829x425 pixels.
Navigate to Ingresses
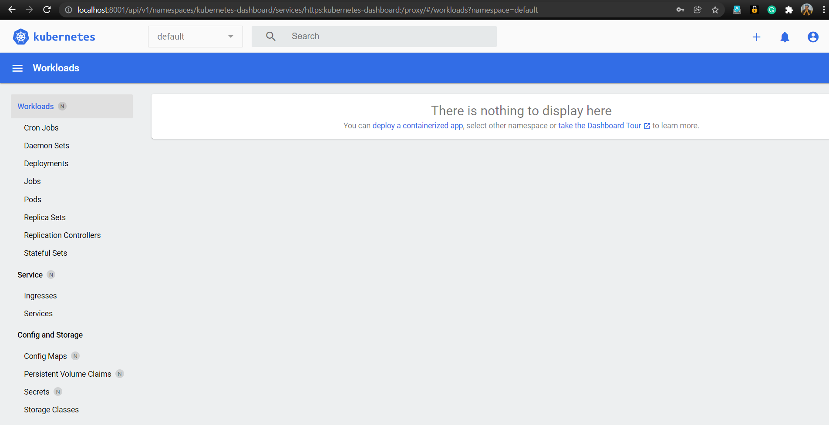tap(40, 296)
